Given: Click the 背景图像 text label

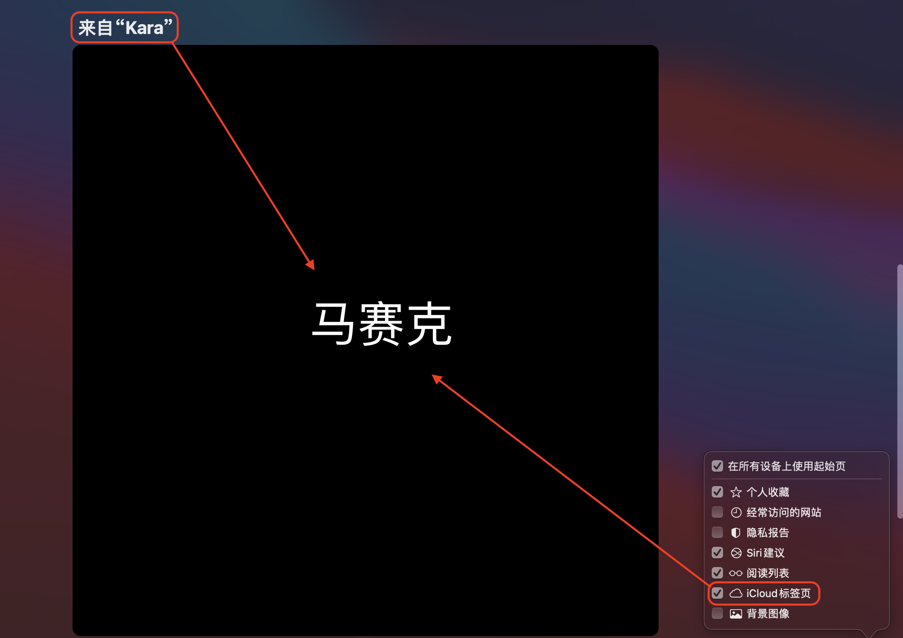Looking at the screenshot, I should point(768,614).
